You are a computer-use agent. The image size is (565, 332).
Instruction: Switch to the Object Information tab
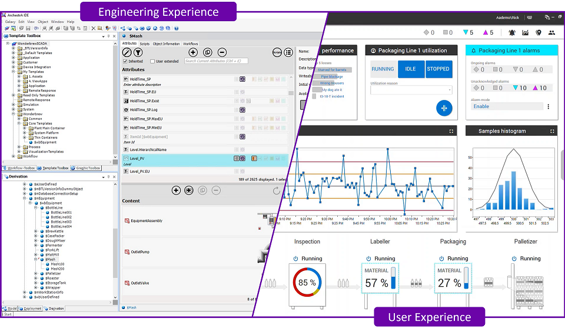pos(166,44)
